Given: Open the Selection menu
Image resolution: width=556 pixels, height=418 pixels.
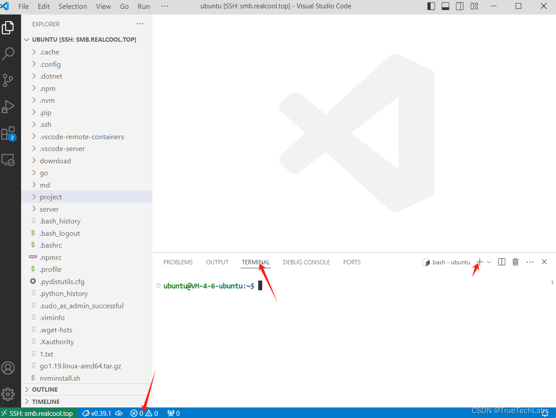Looking at the screenshot, I should click(x=72, y=6).
